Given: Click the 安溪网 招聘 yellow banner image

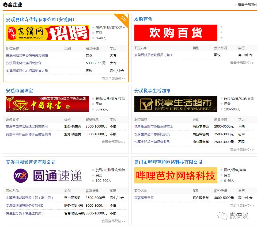Looking at the screenshot, I should pos(48,33).
